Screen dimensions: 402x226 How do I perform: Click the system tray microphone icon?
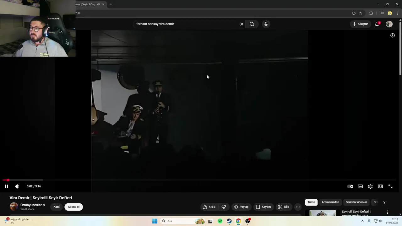pyautogui.click(x=369, y=221)
